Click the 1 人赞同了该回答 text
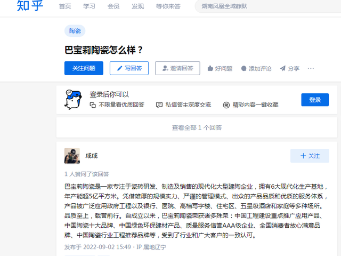The width and height of the screenshot is (341, 256). pos(87,174)
